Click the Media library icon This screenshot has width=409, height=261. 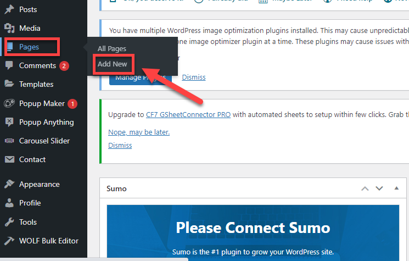click(x=9, y=28)
